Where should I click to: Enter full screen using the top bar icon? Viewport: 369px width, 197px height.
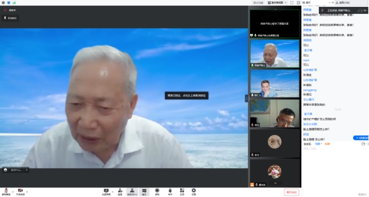[x=292, y=3]
